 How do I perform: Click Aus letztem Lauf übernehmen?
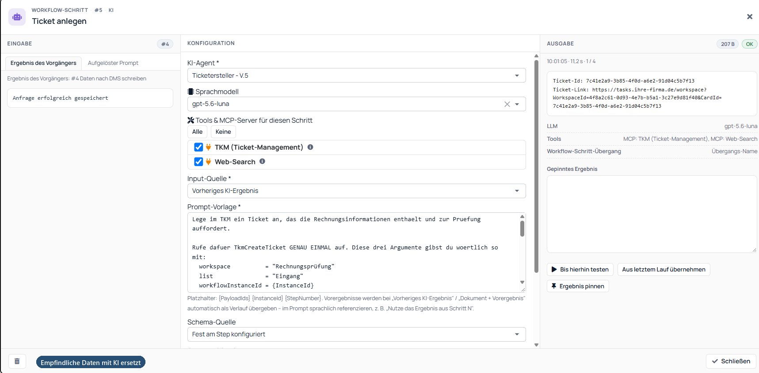(664, 269)
